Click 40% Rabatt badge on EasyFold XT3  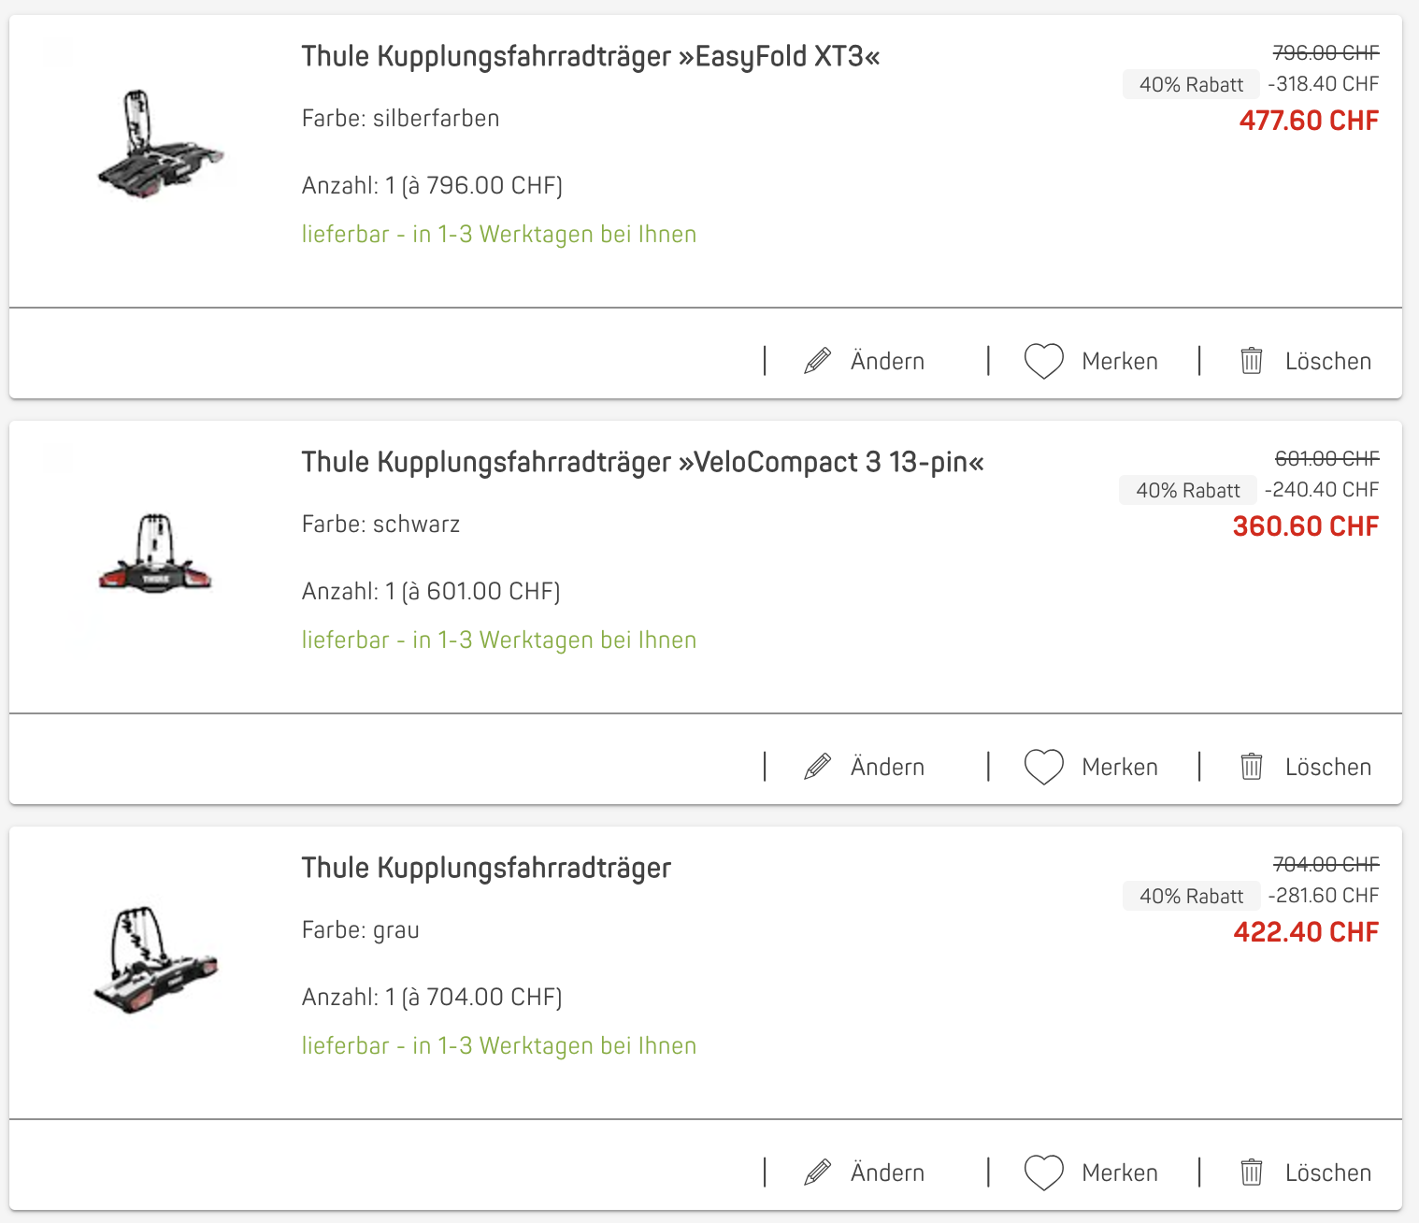point(1190,85)
